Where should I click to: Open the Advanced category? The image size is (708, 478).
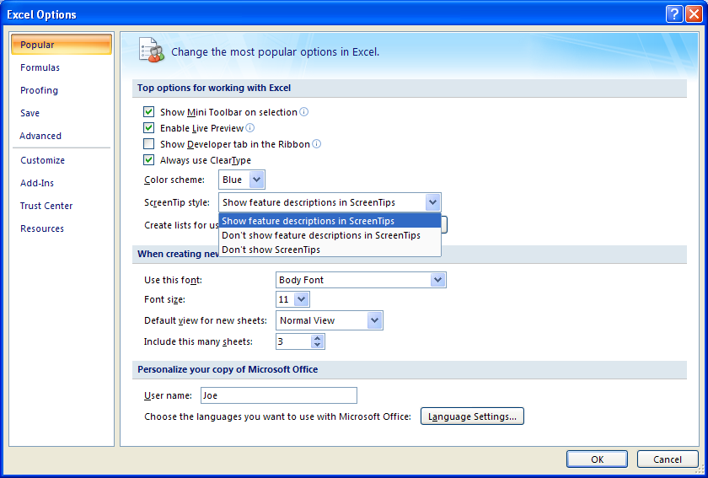62,136
